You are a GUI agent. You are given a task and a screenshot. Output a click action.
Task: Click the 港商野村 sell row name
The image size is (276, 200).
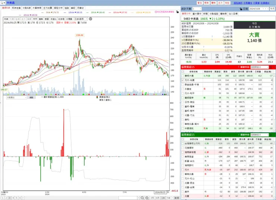pos(189,165)
